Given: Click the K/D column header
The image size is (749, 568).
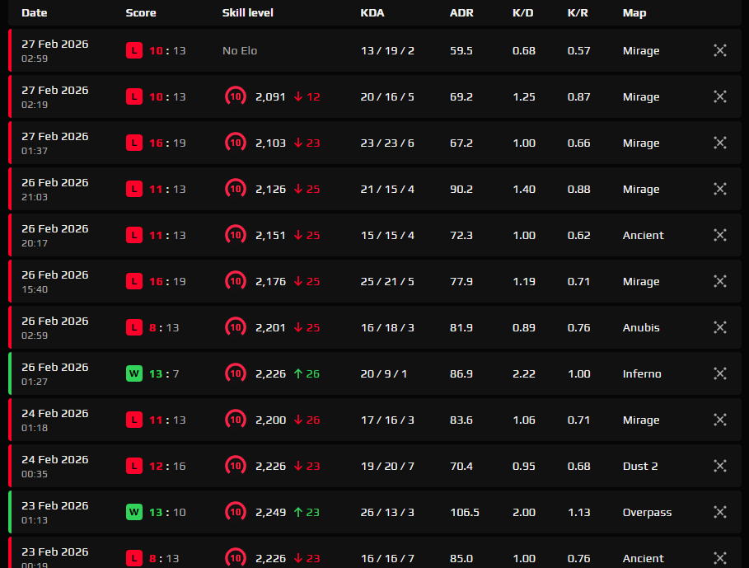Looking at the screenshot, I should (x=523, y=13).
